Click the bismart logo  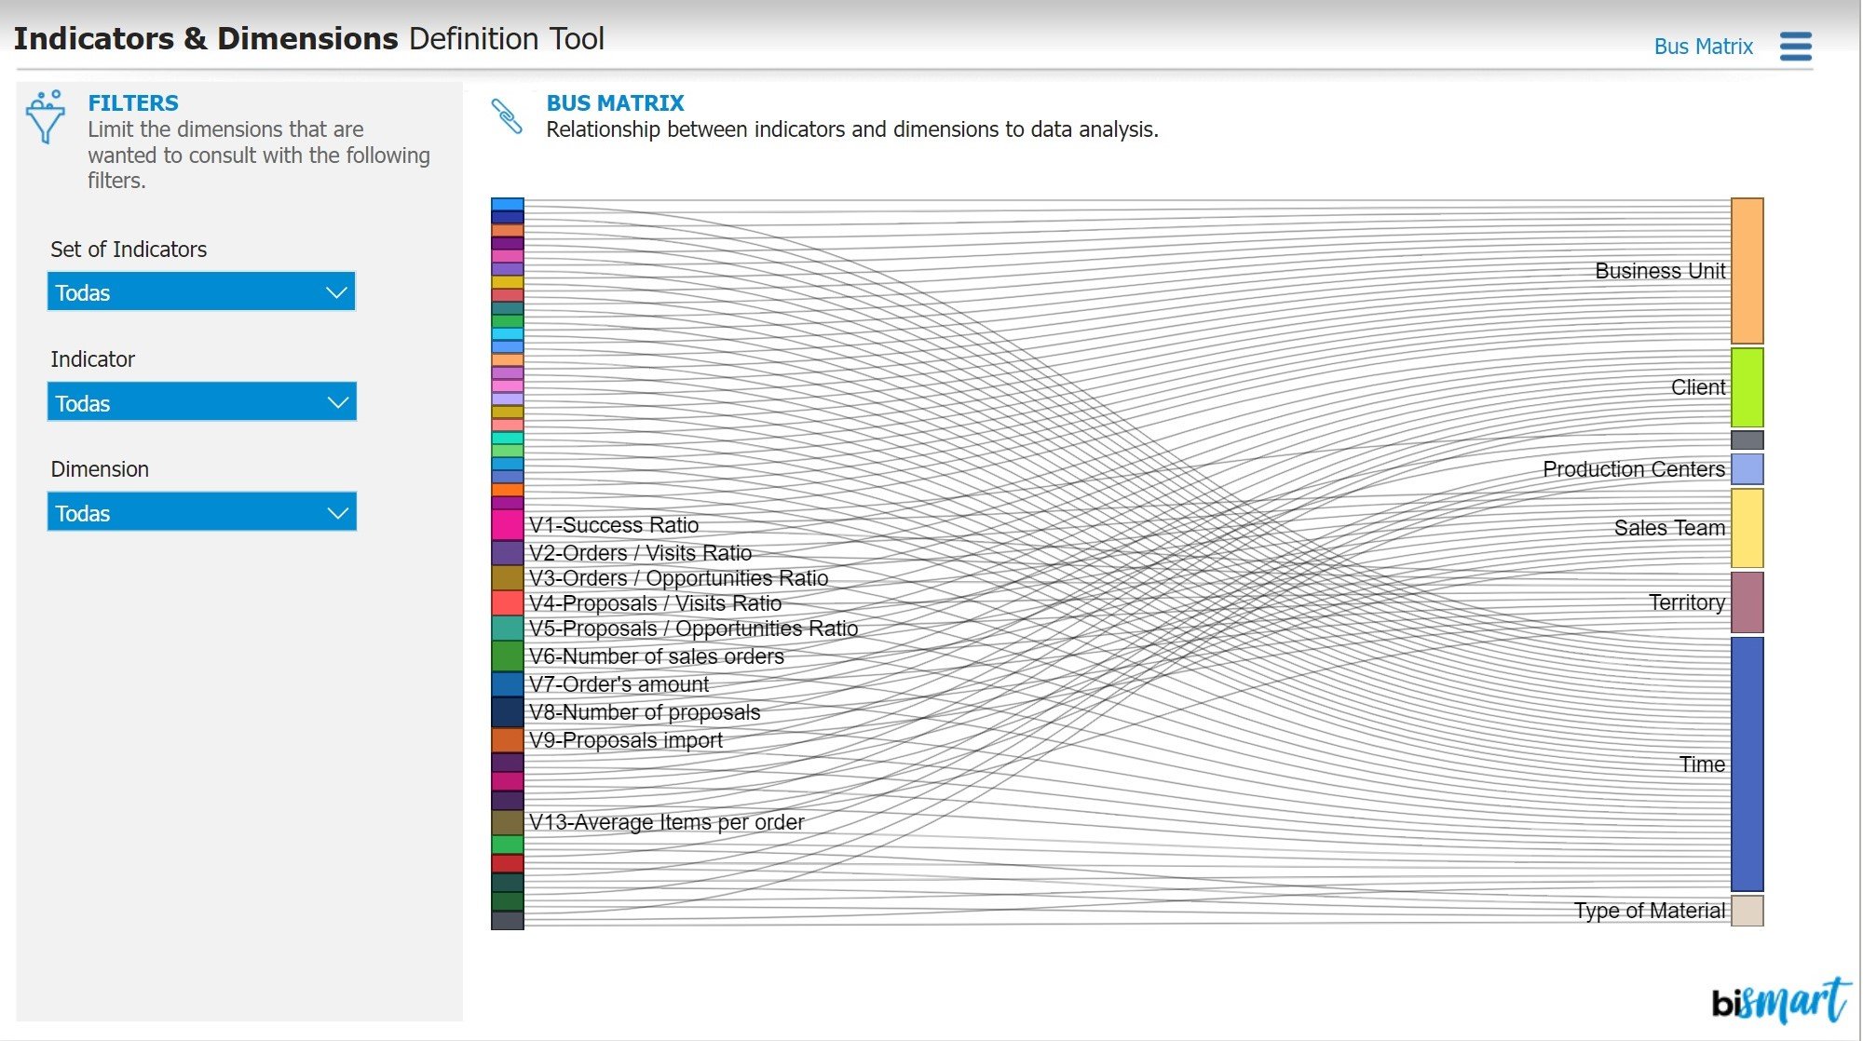coord(1779,1001)
